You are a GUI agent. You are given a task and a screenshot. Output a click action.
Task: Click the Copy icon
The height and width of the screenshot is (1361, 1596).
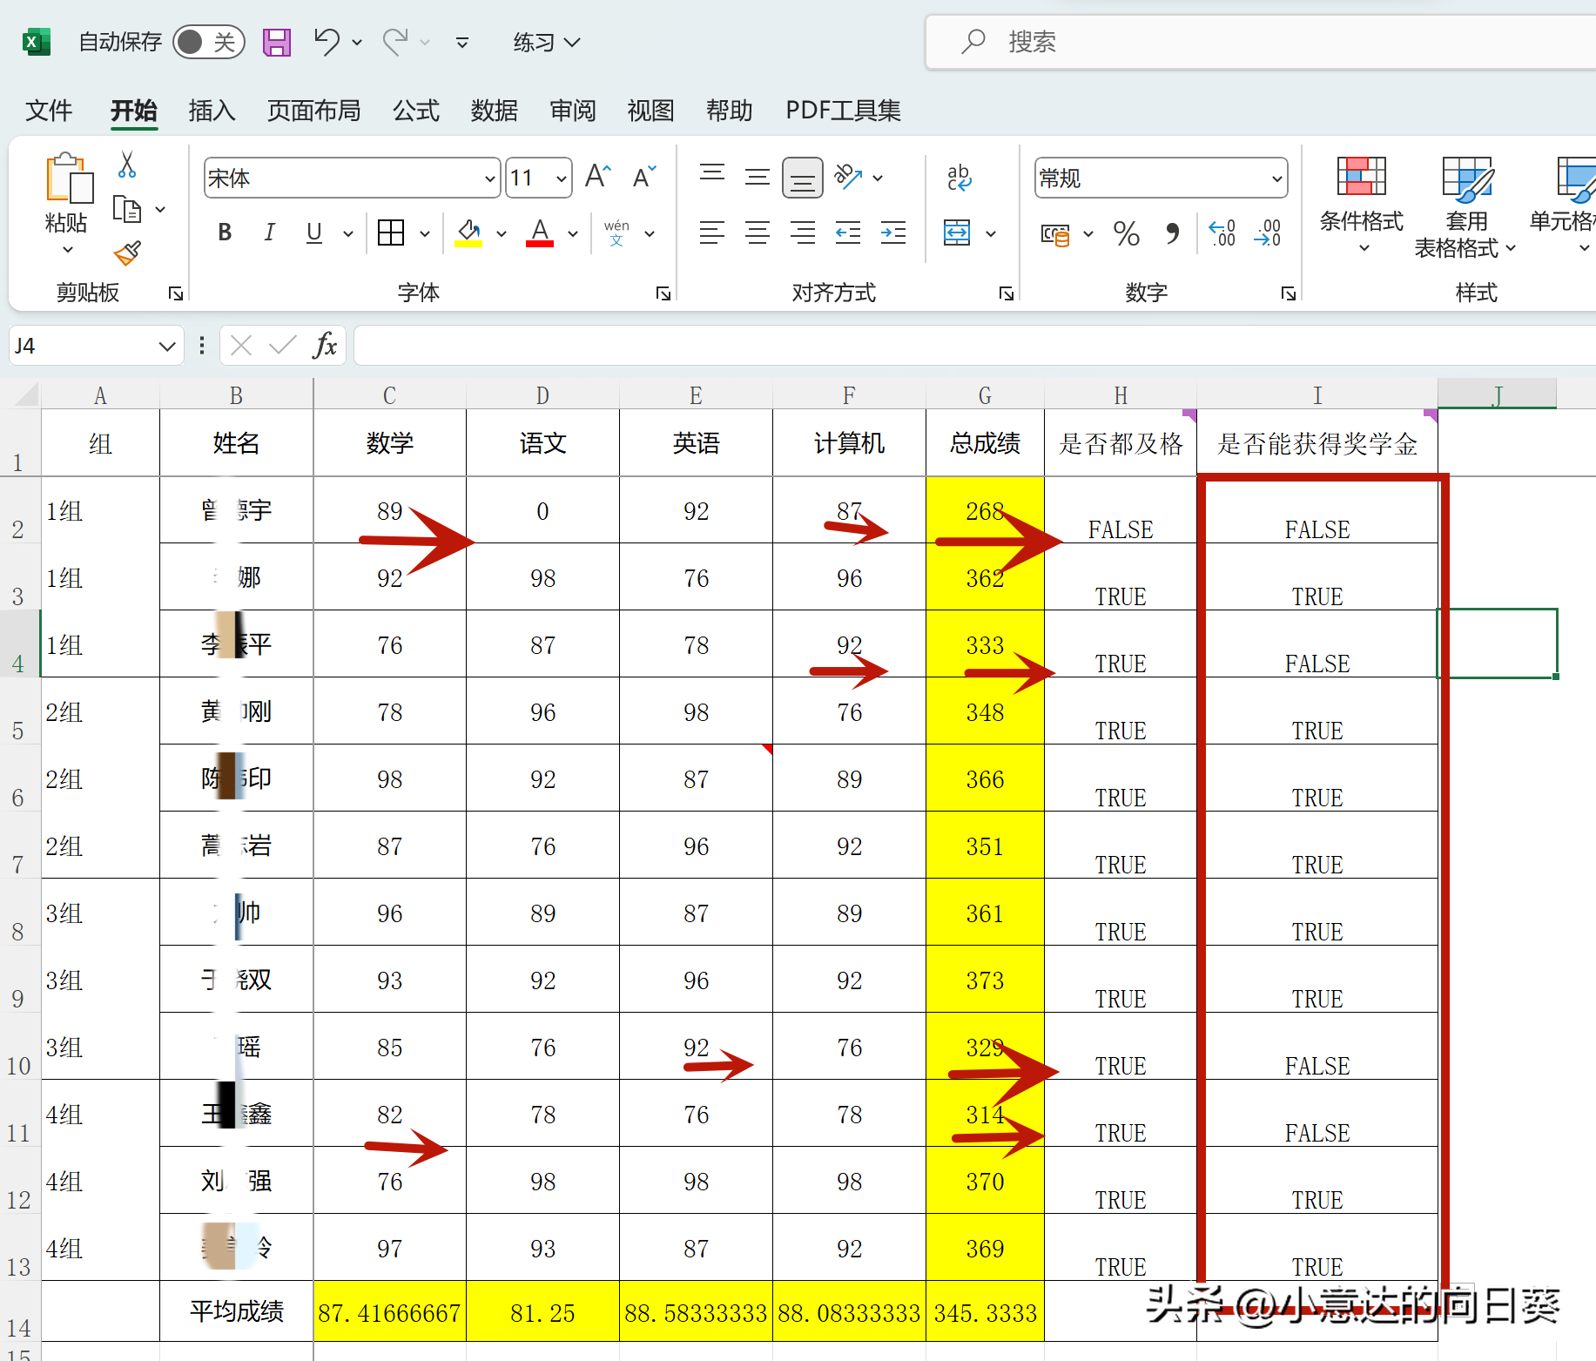[x=127, y=209]
